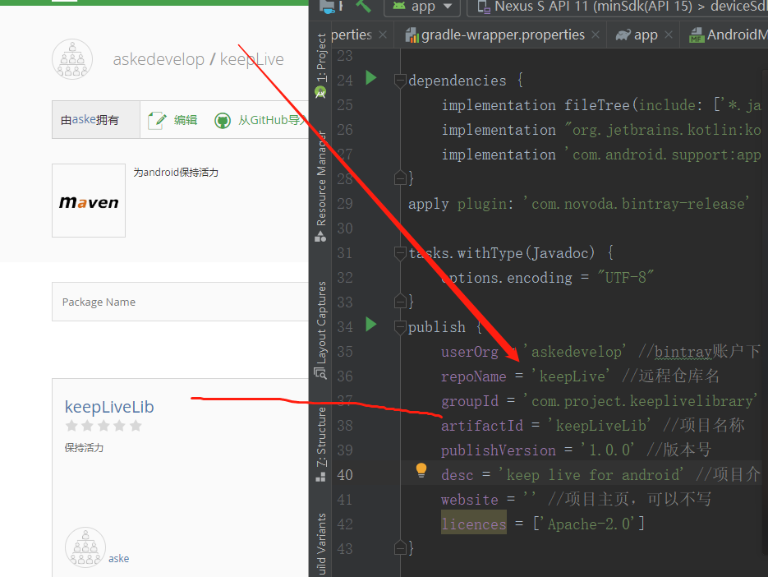Click the 'Apache-2.0' licence string
This screenshot has height=577, width=768.
click(x=589, y=524)
